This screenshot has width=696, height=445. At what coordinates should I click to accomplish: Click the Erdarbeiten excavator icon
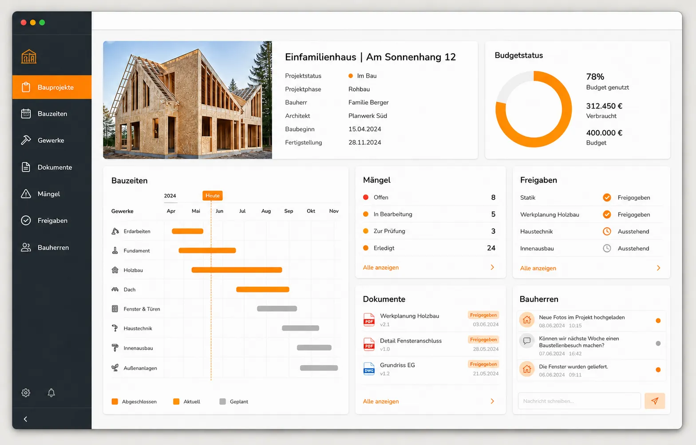coord(115,231)
